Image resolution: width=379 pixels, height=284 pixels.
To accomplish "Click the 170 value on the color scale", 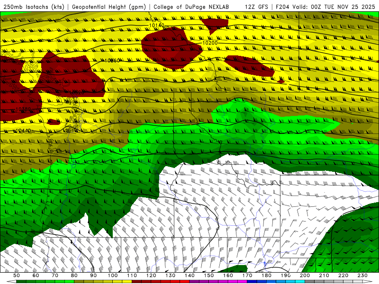I will [x=247, y=275].
